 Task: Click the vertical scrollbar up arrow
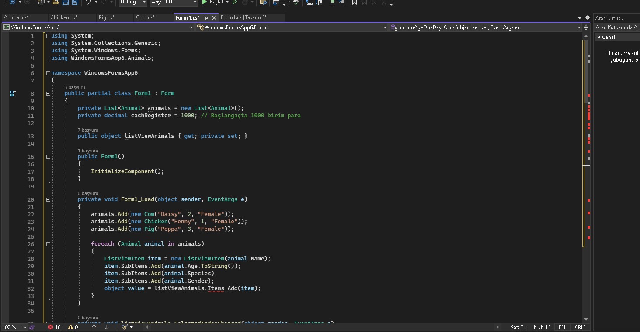(587, 36)
